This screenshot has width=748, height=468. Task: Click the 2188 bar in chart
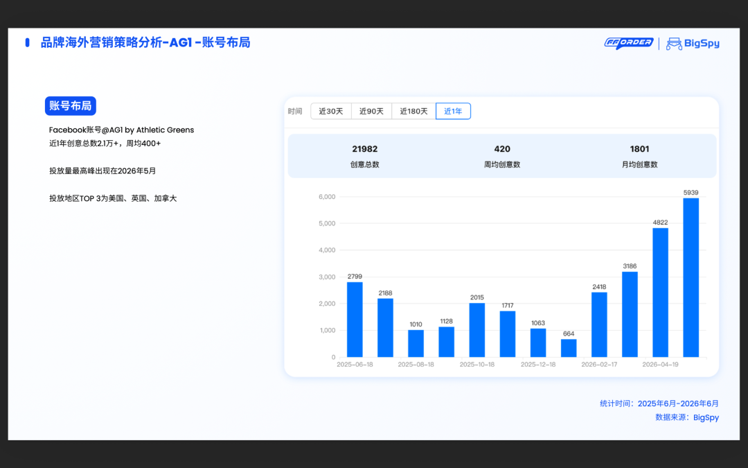click(386, 328)
